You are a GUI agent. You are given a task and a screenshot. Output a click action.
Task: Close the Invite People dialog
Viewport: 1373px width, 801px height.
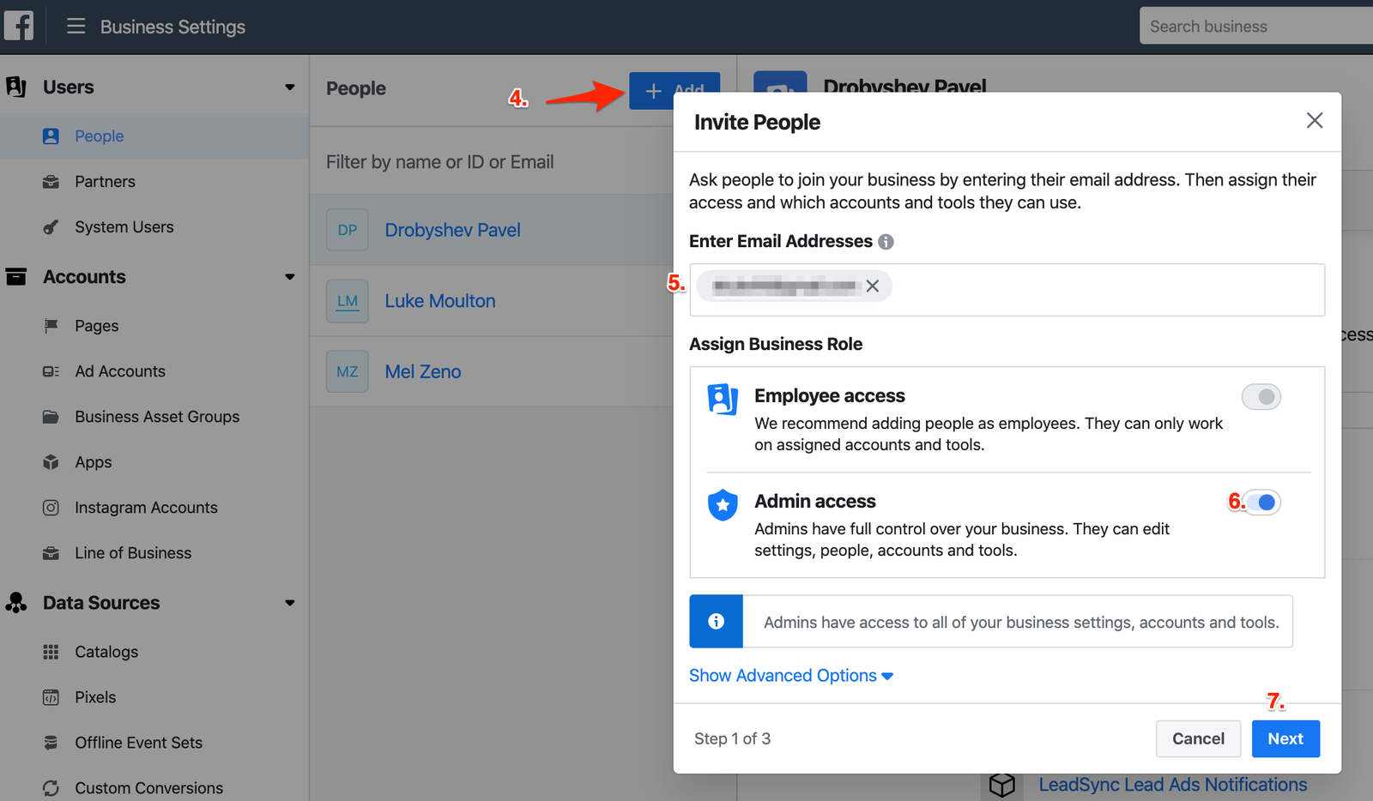1314,121
